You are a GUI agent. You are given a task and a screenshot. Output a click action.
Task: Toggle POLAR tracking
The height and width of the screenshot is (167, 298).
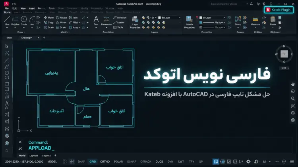pyautogui.click(x=118, y=161)
